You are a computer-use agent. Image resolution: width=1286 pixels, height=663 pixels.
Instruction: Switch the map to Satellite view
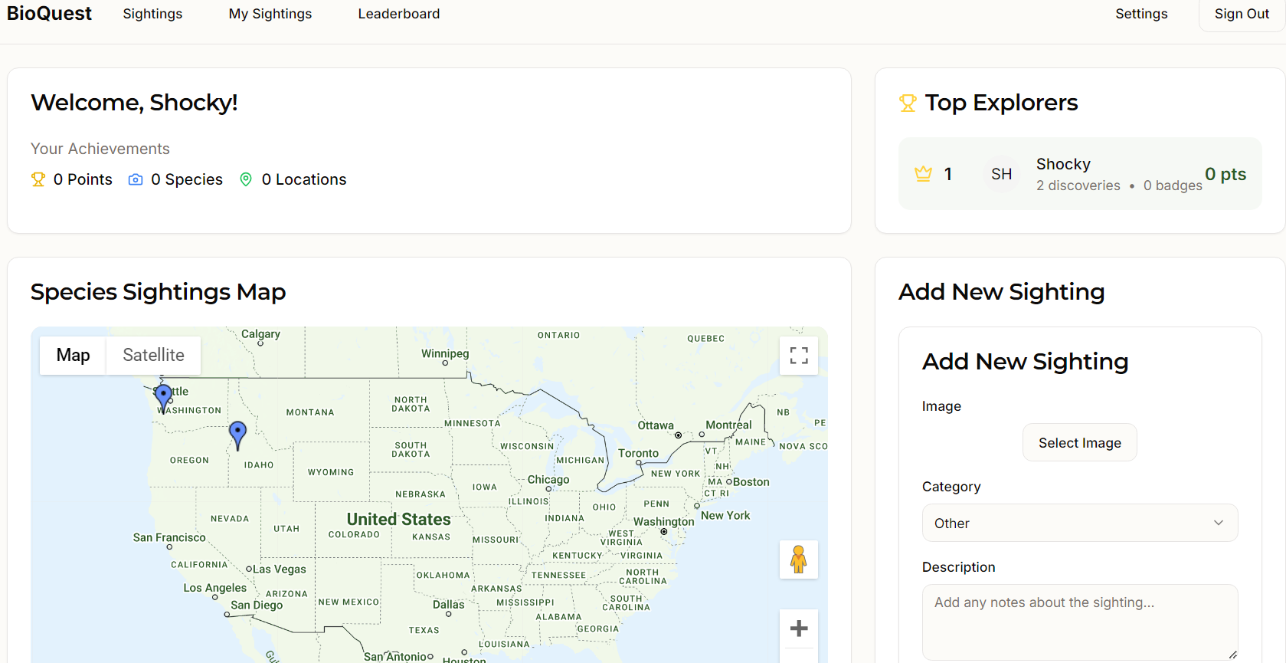click(x=153, y=355)
